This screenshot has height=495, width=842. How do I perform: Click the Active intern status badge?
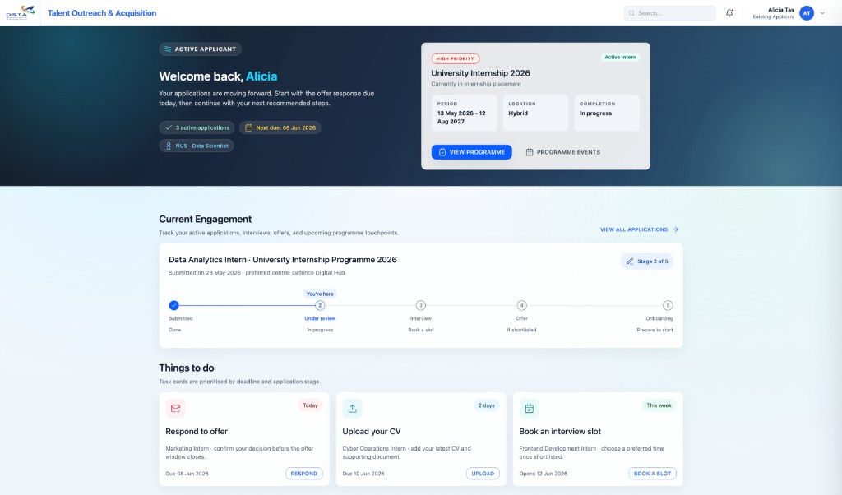(x=620, y=57)
